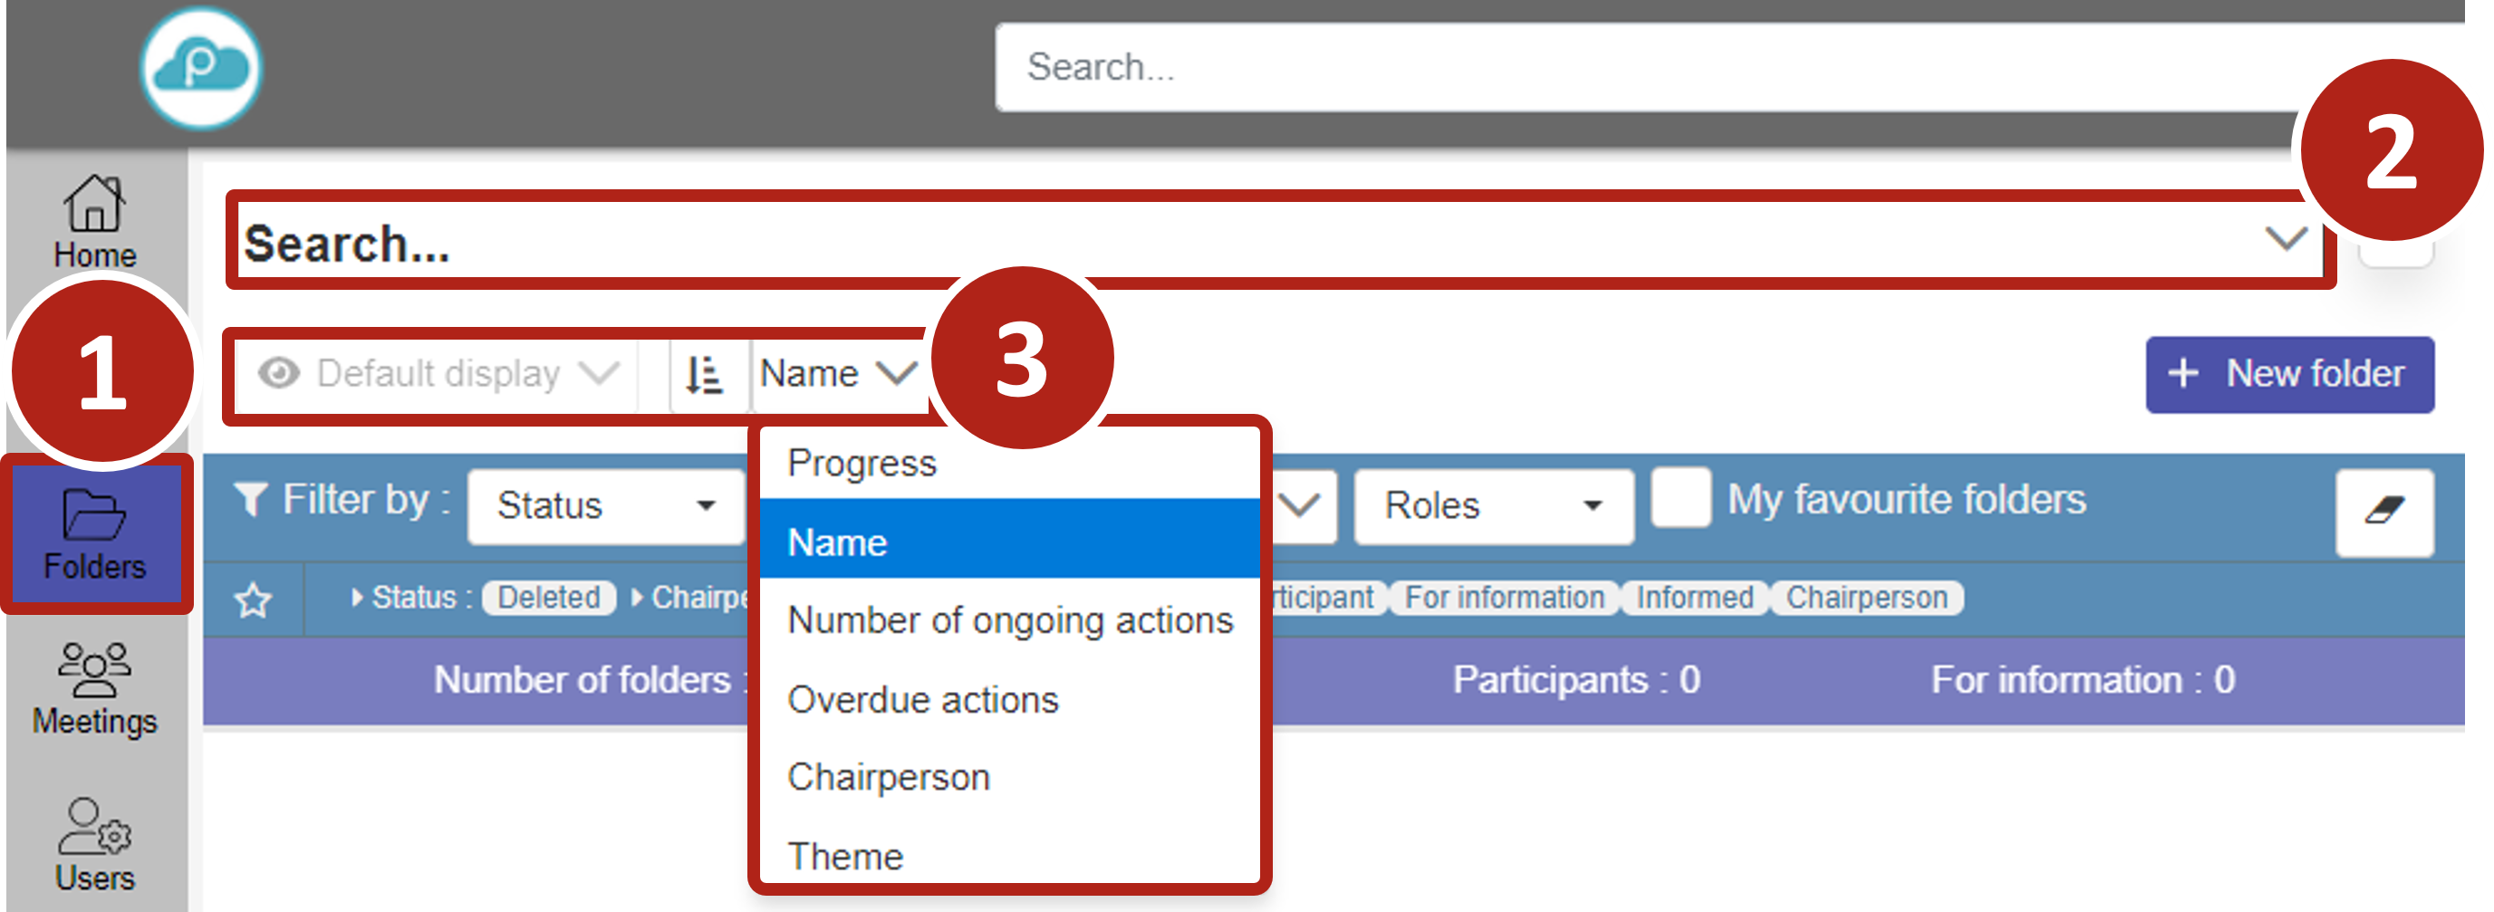Toggle the sort order icon
Image resolution: width=2494 pixels, height=912 pixels.
(x=705, y=374)
